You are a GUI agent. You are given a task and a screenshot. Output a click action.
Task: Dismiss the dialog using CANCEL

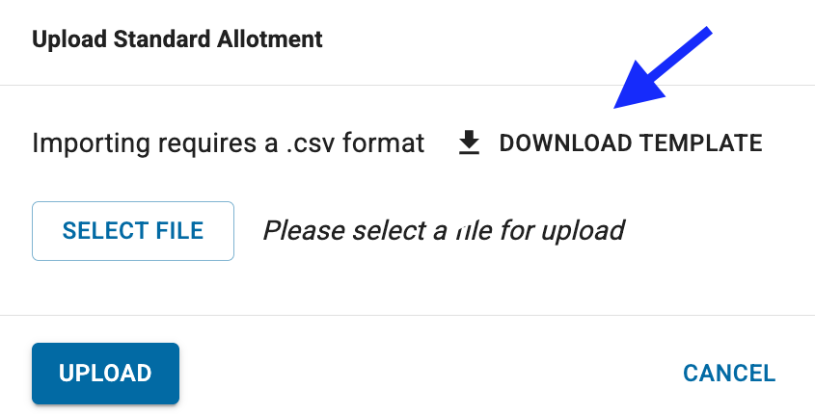coord(728,374)
